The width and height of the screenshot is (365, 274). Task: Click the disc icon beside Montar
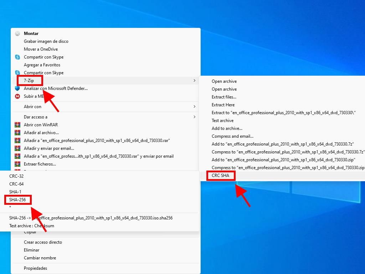pos(17,34)
